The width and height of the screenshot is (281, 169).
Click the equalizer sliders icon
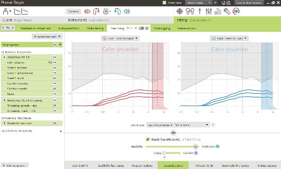tap(209, 11)
